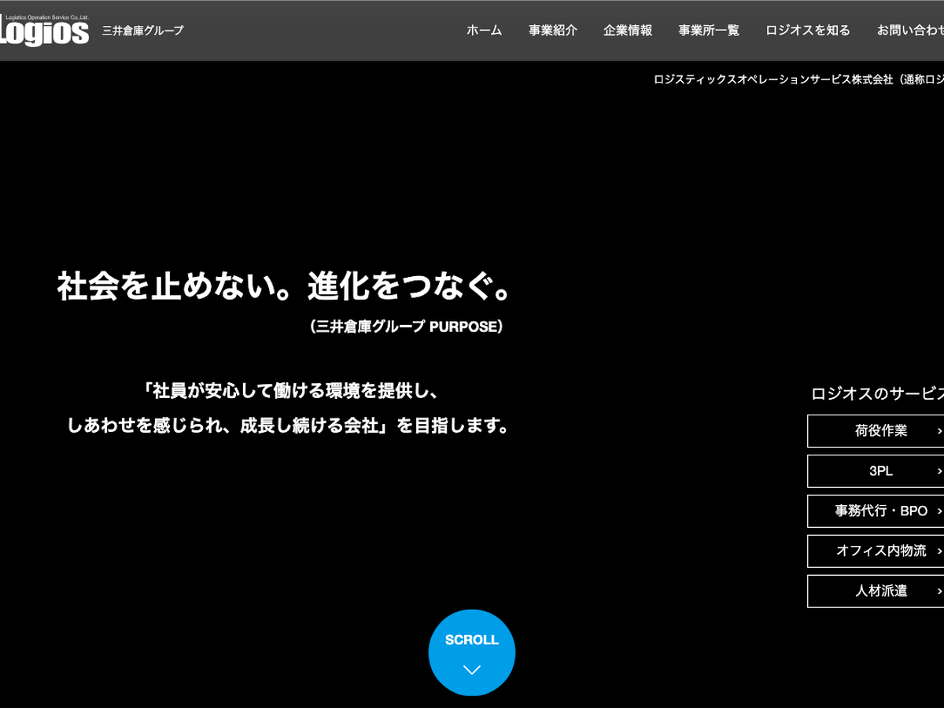The height and width of the screenshot is (708, 944).
Task: Open the ロジオスを知る menu item
Action: pos(808,31)
